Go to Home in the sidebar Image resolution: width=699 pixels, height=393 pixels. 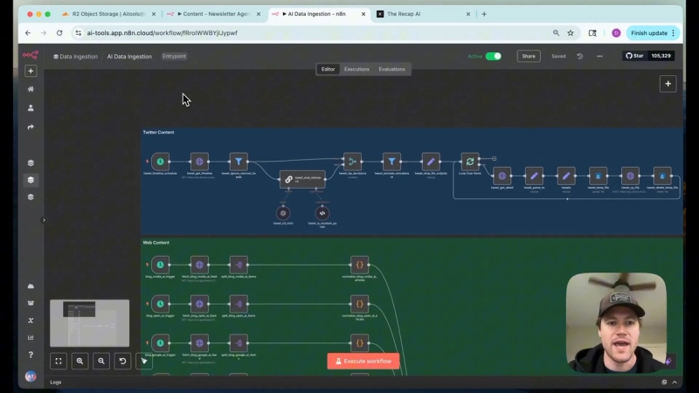coord(31,89)
